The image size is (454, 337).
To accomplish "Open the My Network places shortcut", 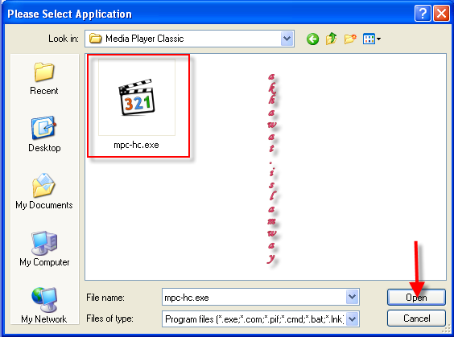I will pyautogui.click(x=44, y=305).
